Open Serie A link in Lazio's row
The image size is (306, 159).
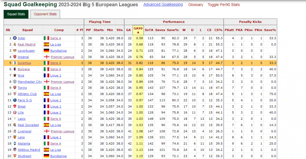[56, 119]
